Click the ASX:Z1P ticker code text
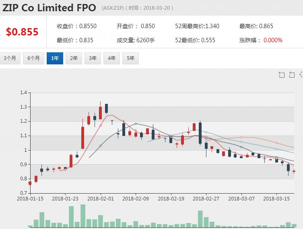The image size is (303, 229). pyautogui.click(x=113, y=8)
